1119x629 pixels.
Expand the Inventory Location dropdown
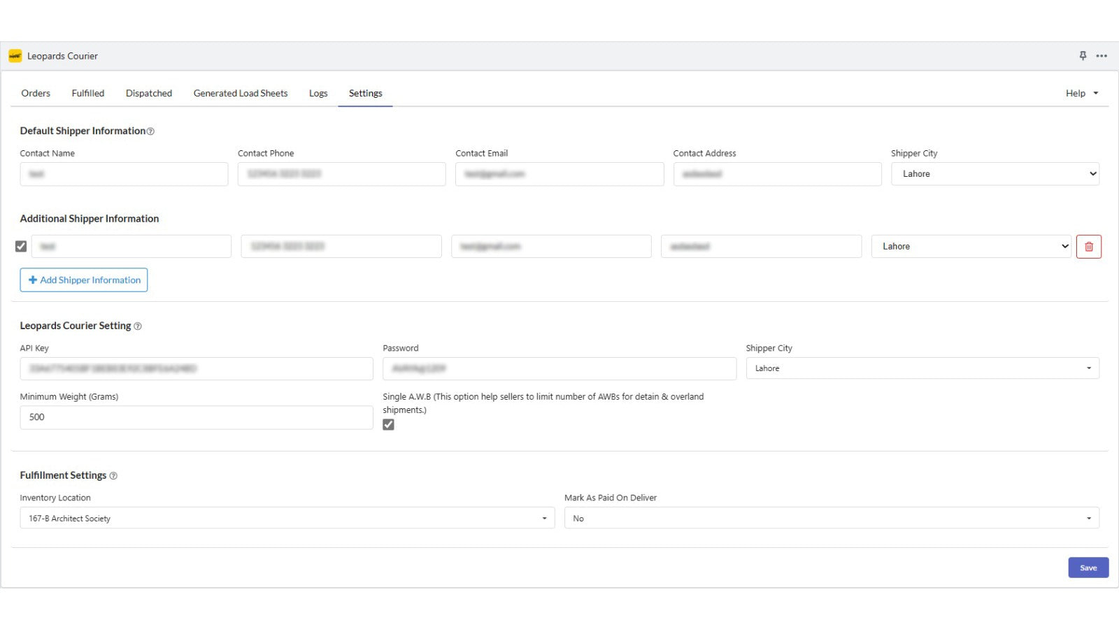pos(287,519)
